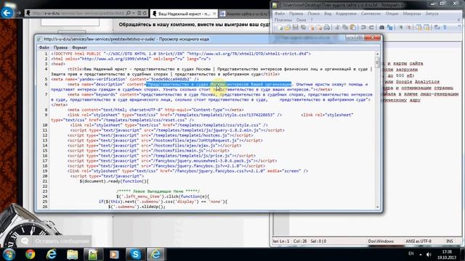
Task: Switch to the Ваш Надежный юрист browser tab
Action: point(184,14)
